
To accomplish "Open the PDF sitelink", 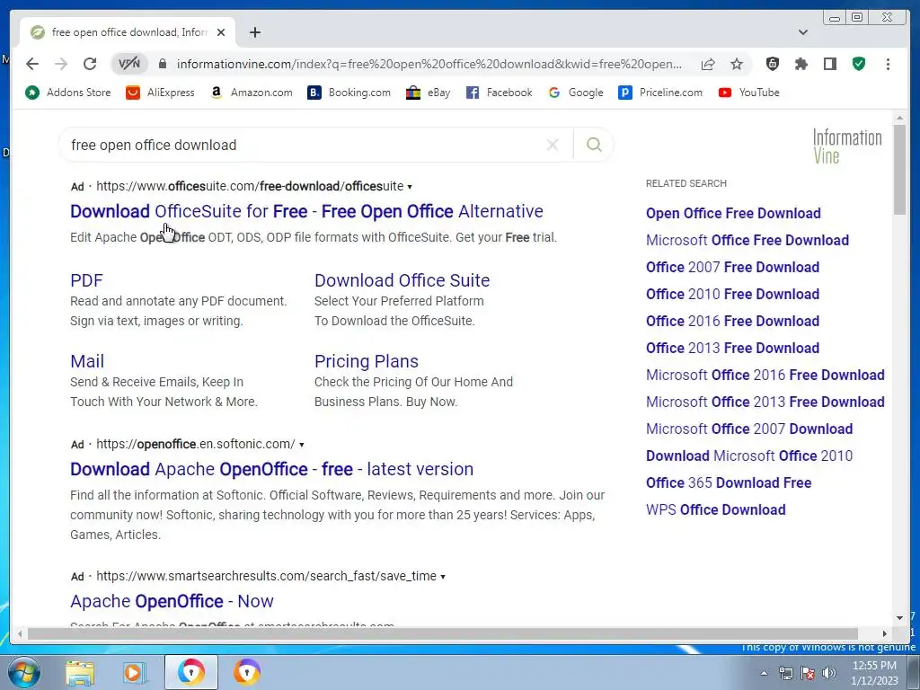I will (x=86, y=280).
